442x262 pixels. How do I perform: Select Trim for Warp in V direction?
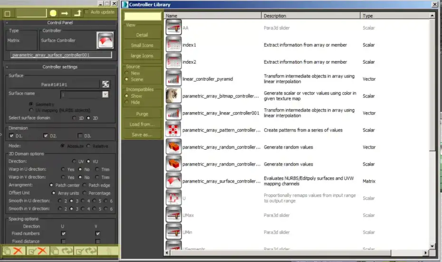[x=97, y=177]
